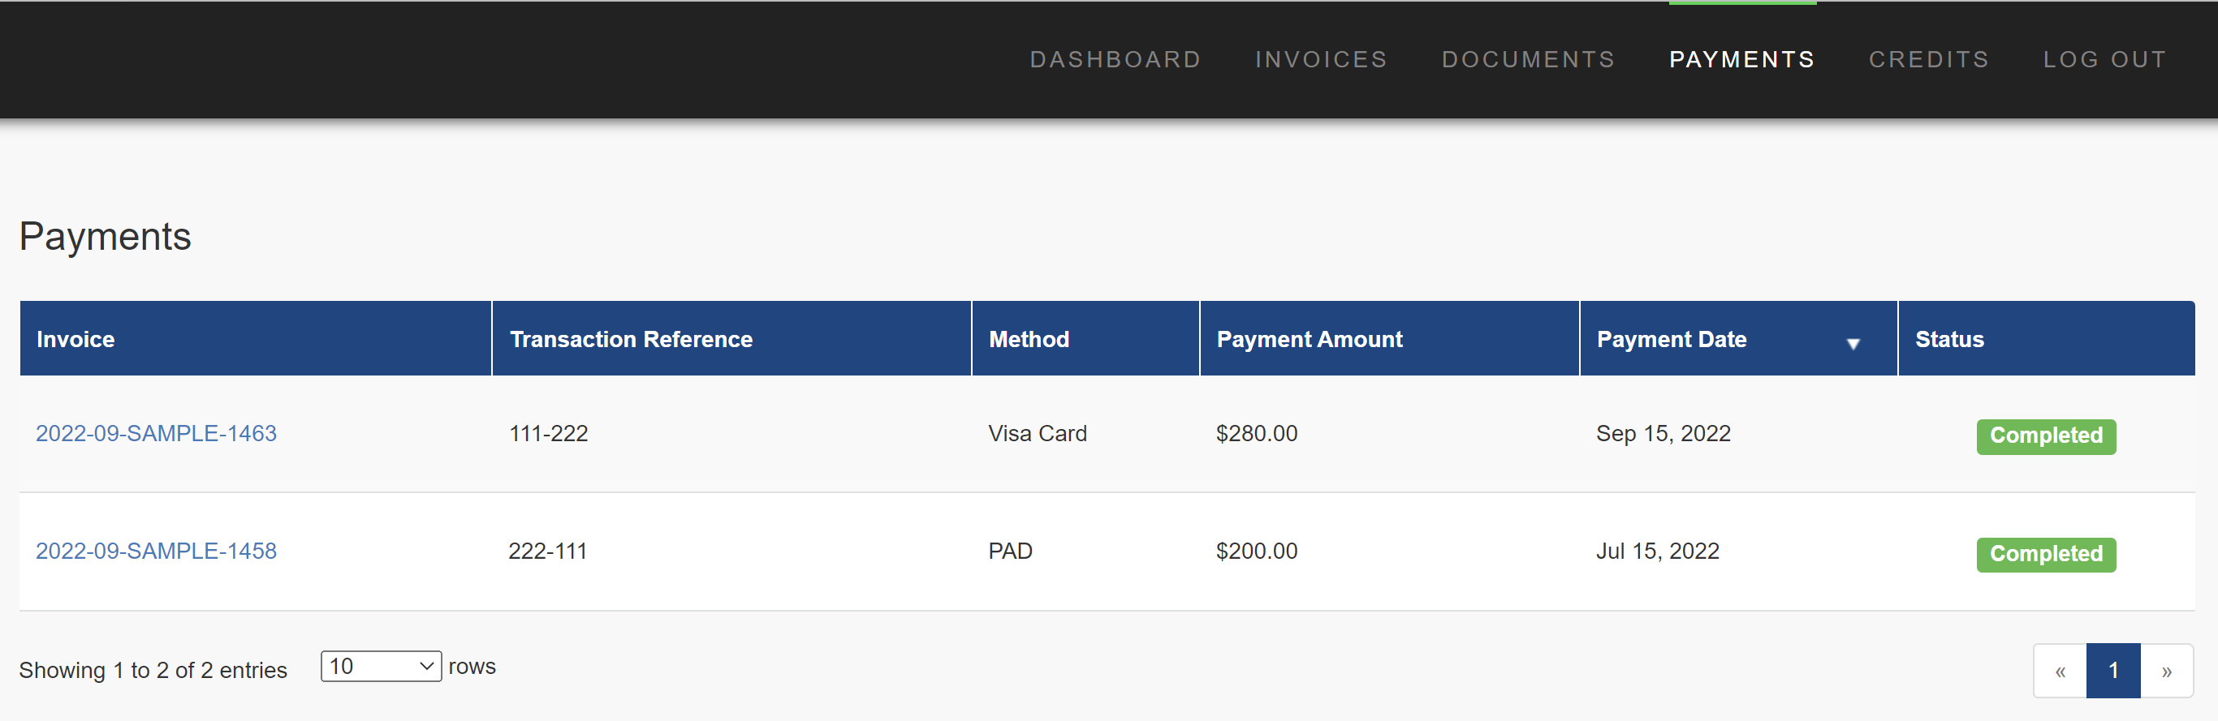Select the Payments nav tab
The height and width of the screenshot is (721, 2218).
coord(1742,59)
